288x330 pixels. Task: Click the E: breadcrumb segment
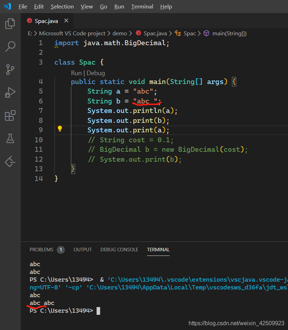coord(30,33)
